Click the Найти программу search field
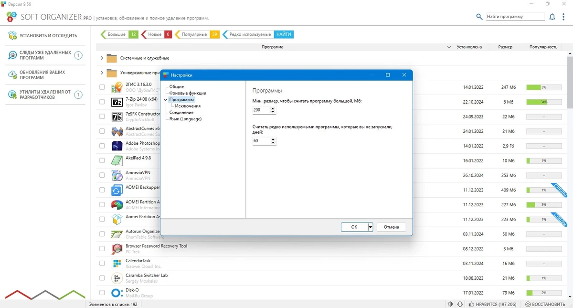The height and width of the screenshot is (308, 573). tap(515, 17)
